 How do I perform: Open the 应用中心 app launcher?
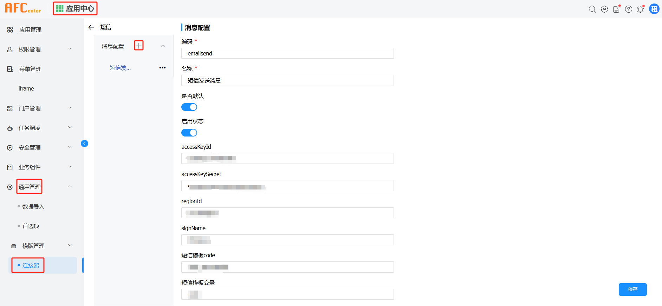tap(75, 8)
